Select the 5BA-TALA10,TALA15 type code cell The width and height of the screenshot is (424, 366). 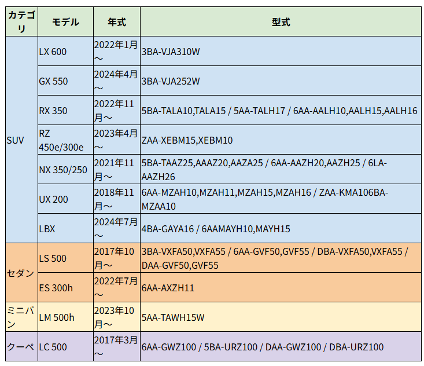point(281,110)
